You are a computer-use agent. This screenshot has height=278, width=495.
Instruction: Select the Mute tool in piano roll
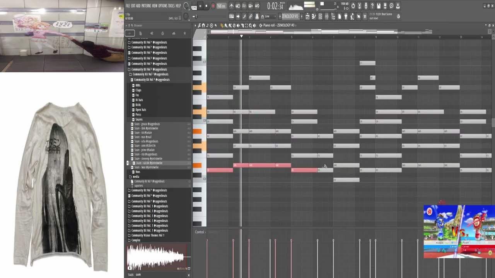click(238, 25)
